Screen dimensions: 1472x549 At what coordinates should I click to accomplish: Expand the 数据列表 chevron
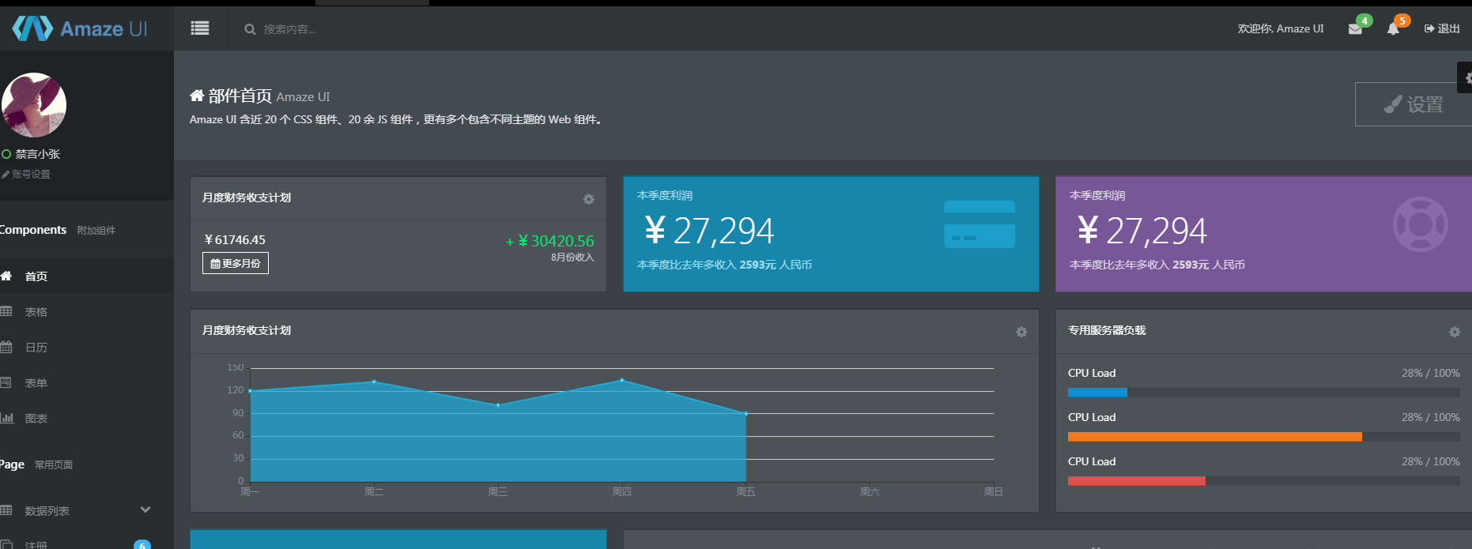145,510
